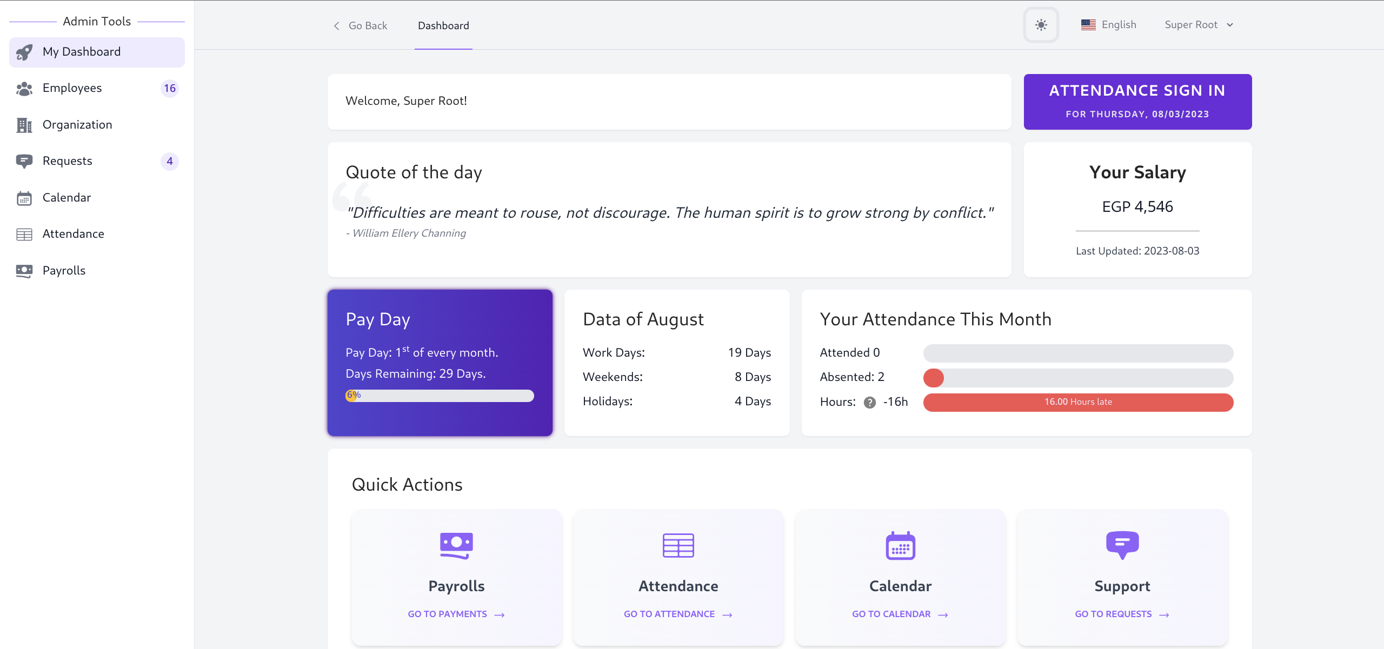Screen dimensions: 1384x649
Task: Click the Calendar icon in sidebar
Action: (24, 198)
